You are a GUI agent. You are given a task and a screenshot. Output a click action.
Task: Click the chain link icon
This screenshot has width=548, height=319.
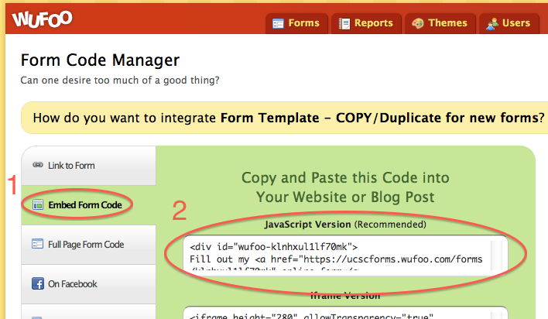point(38,165)
